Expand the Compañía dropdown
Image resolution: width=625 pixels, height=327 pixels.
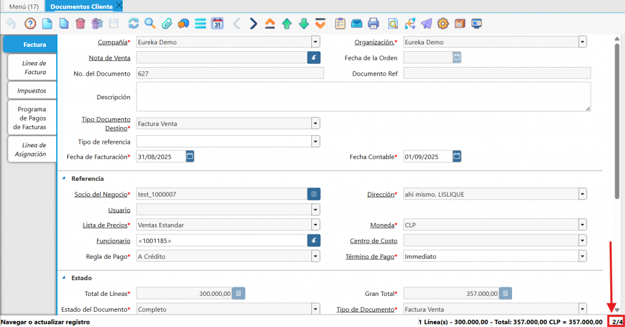316,42
